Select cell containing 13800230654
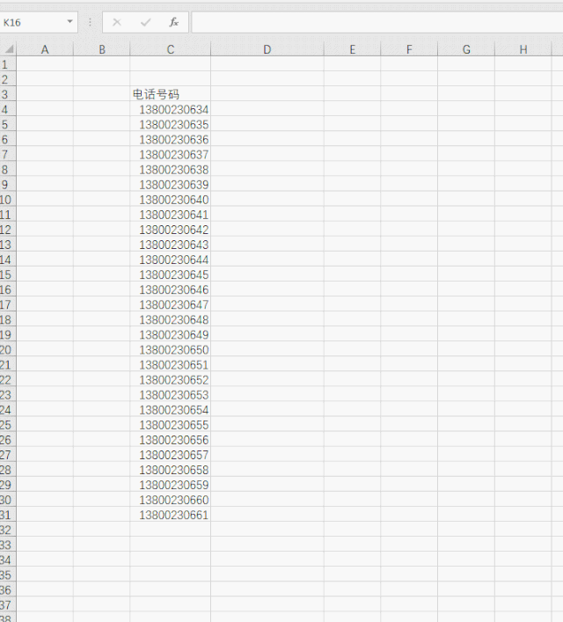The width and height of the screenshot is (563, 622). 170,410
